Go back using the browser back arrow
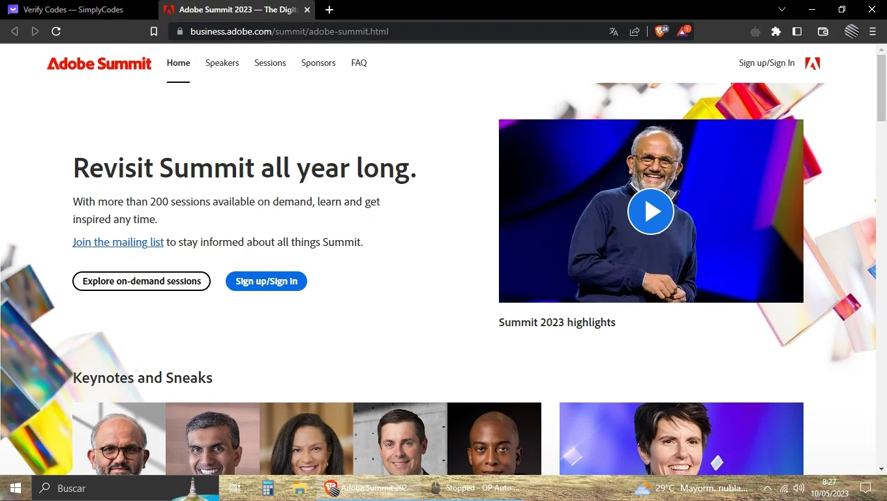887x501 pixels. (14, 31)
